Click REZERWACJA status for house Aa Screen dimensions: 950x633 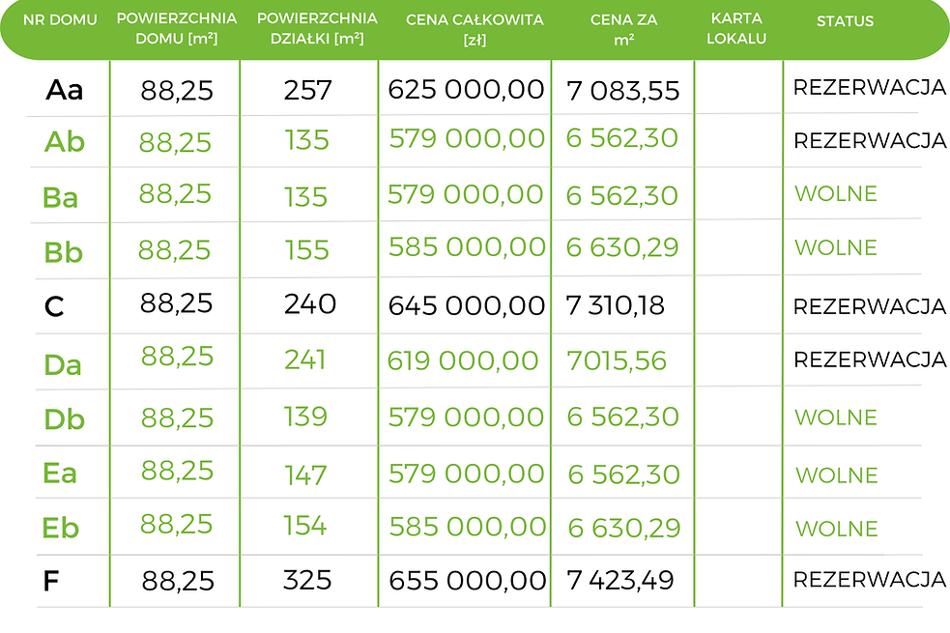pos(870,88)
